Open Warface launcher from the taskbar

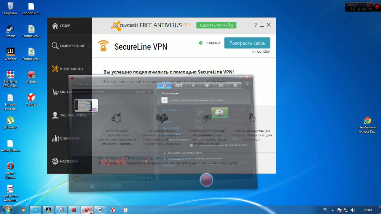(x=48, y=210)
